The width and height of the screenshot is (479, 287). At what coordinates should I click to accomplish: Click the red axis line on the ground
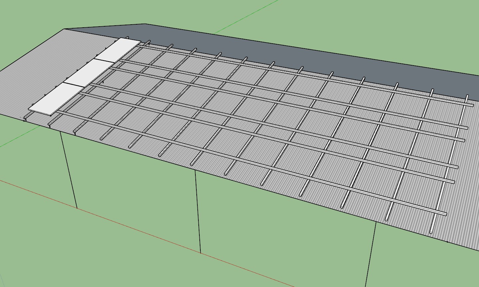pyautogui.click(x=133, y=228)
